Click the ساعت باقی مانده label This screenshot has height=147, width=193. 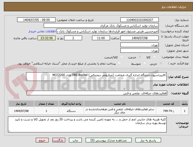pos(25,38)
